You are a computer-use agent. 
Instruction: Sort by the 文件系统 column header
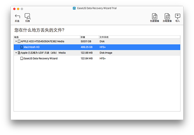tap(140, 37)
